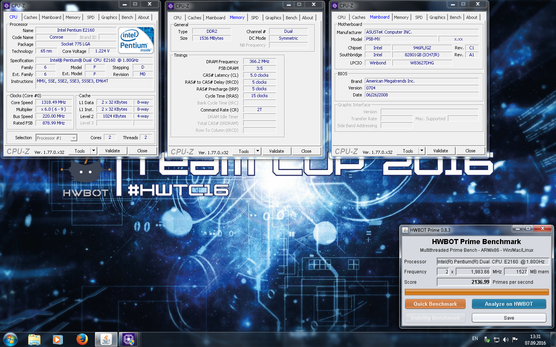
Task: Open the Action Center flag icon
Action: (515, 340)
